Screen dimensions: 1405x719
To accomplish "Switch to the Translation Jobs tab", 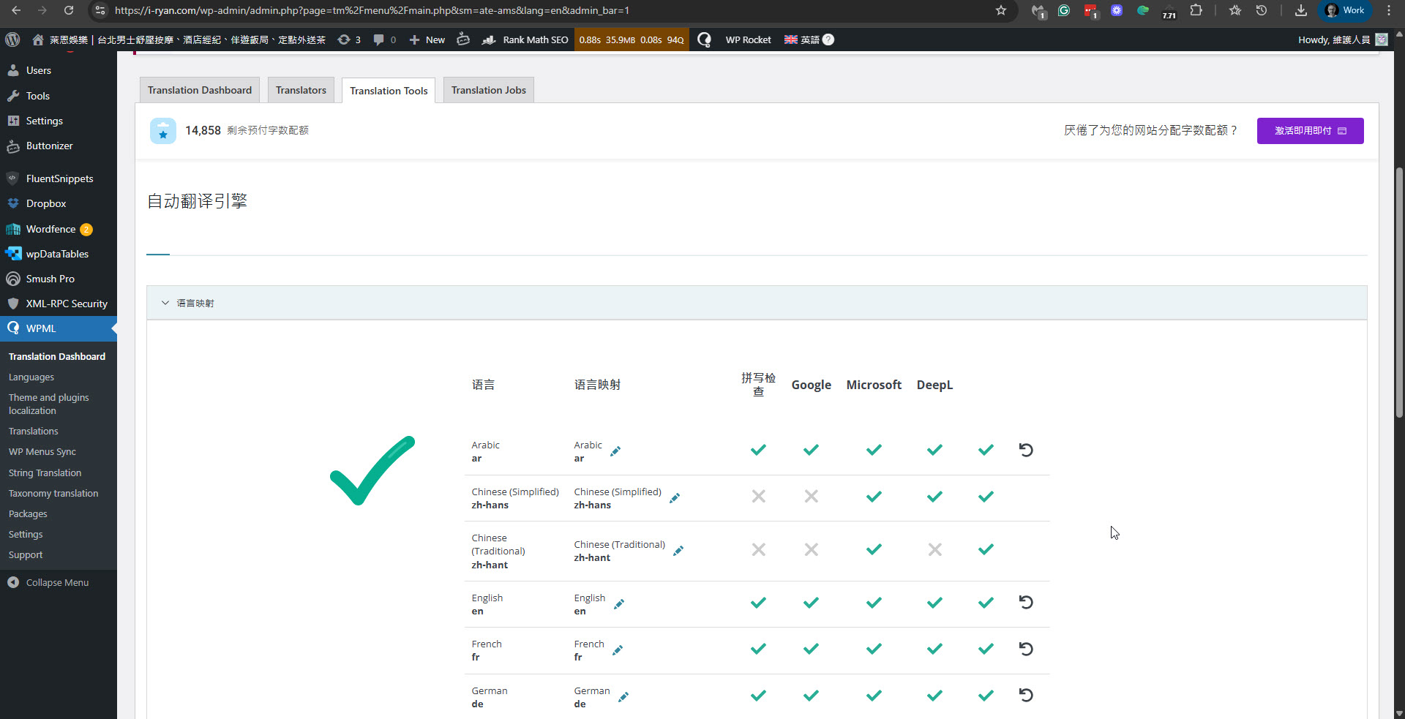I will coord(488,90).
